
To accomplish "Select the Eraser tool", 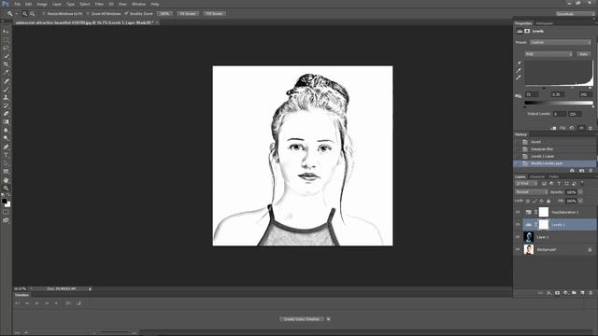I will (x=6, y=114).
